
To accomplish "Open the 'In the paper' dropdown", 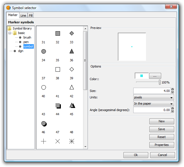I will tap(154, 103).
